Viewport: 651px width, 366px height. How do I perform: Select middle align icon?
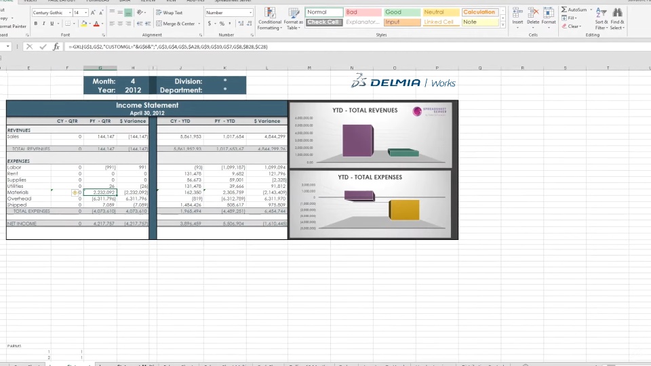(120, 13)
